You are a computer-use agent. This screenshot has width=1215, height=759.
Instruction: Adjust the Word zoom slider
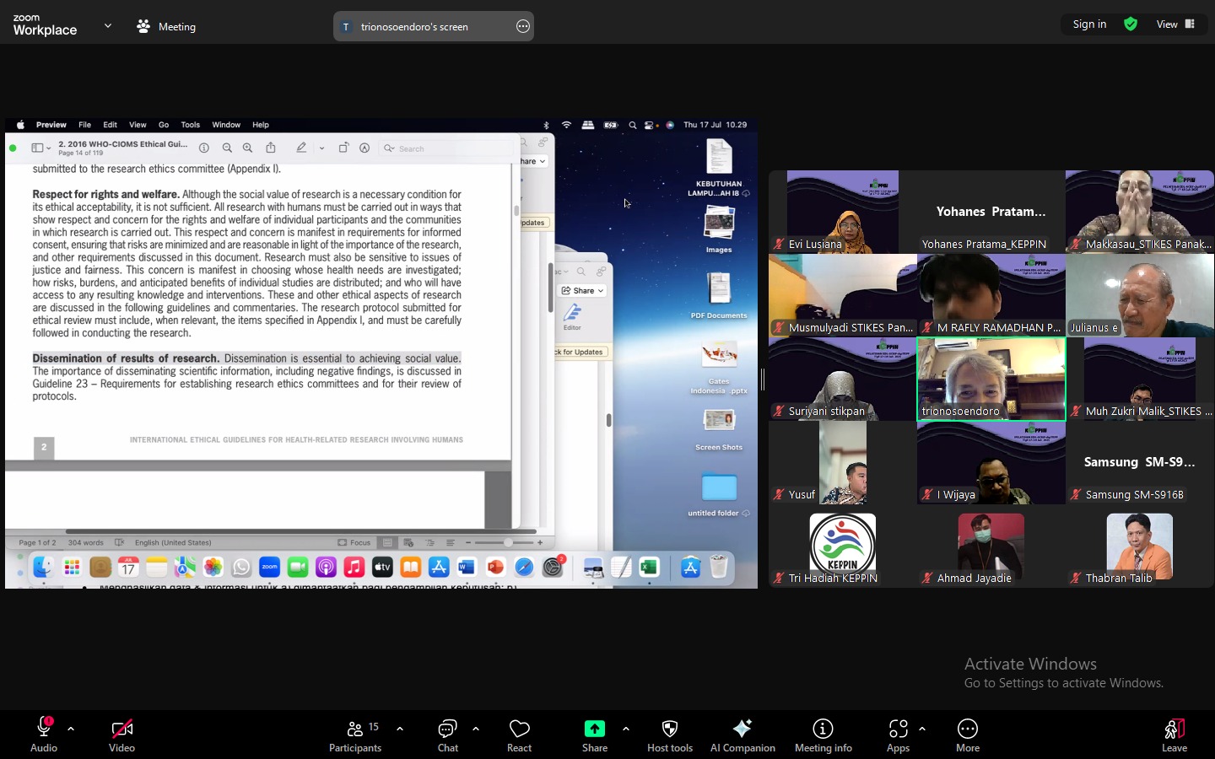tap(507, 542)
